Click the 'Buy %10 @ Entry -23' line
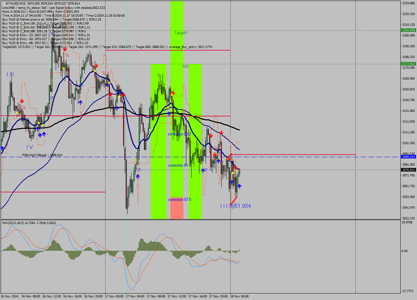The image size is (417, 300). click(x=46, y=35)
